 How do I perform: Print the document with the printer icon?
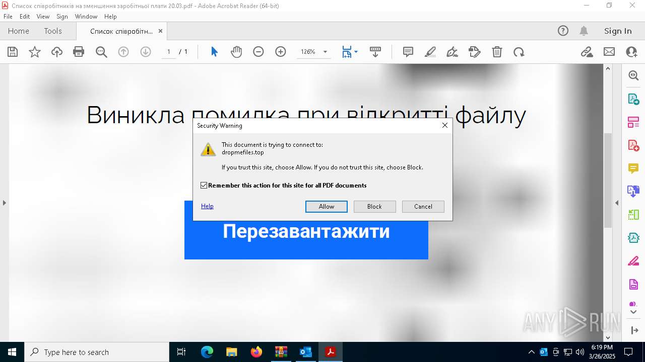[x=79, y=52]
